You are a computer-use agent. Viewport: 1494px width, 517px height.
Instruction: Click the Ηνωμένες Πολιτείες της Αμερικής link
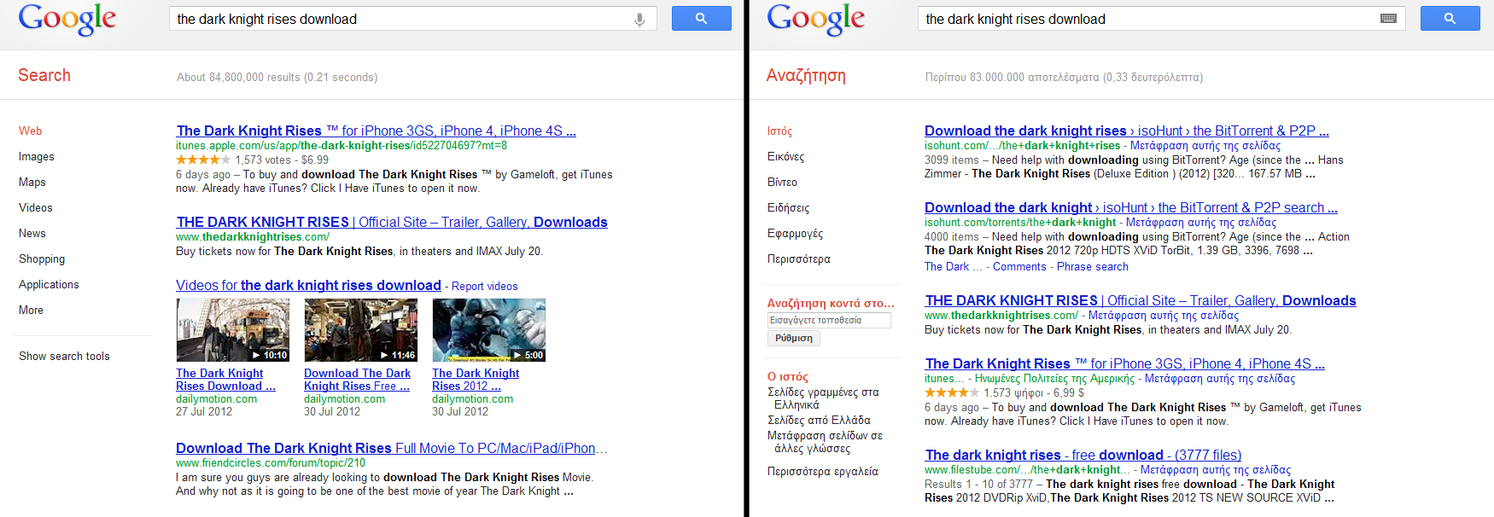click(1055, 378)
